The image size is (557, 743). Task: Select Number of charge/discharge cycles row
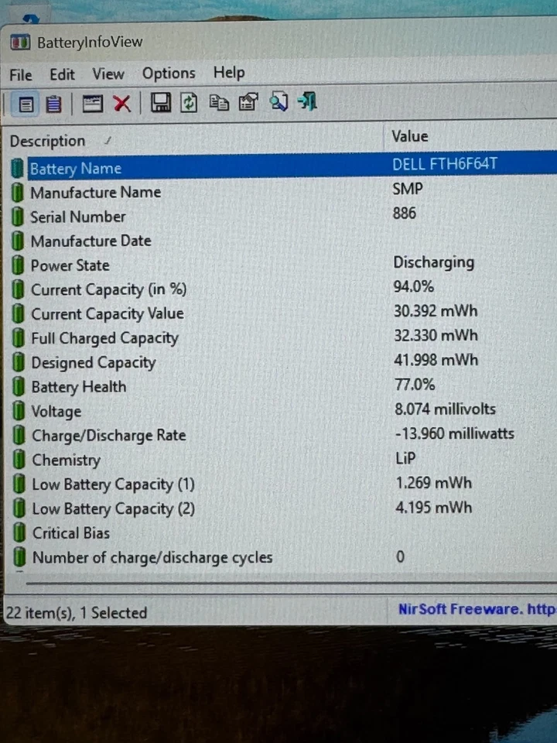tap(283, 556)
